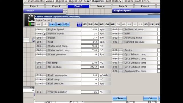Choose channel 005 Water inlet temp button
The image size is (183, 103).
(x=41, y=46)
